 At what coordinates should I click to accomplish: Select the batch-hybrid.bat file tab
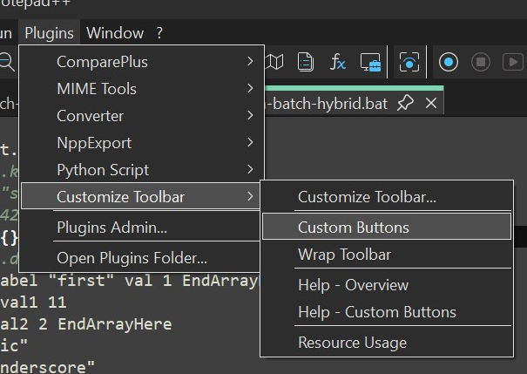[329, 103]
